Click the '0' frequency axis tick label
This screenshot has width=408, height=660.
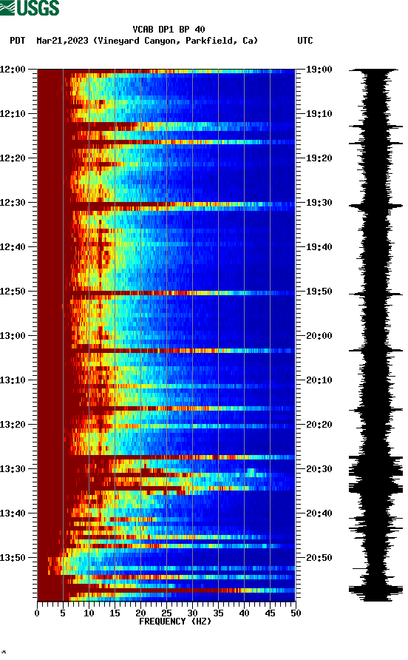[38, 613]
